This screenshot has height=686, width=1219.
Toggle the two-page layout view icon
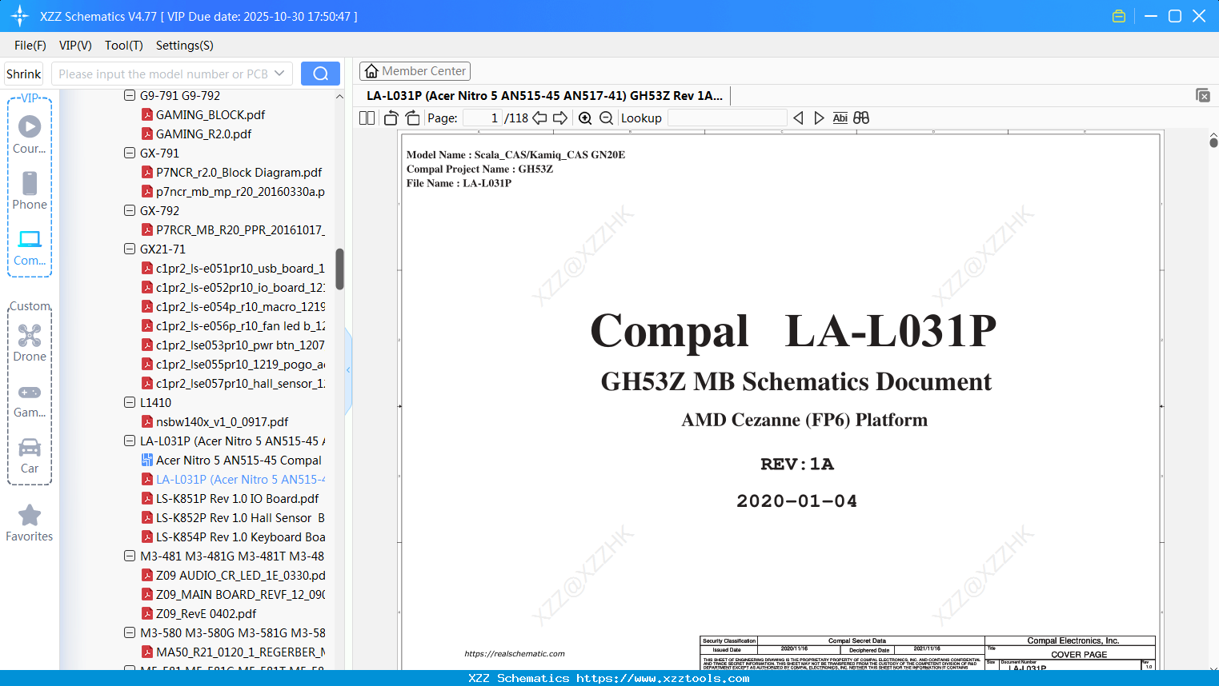(x=367, y=118)
